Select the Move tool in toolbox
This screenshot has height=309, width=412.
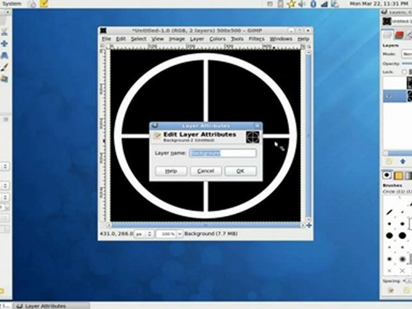tap(4, 43)
